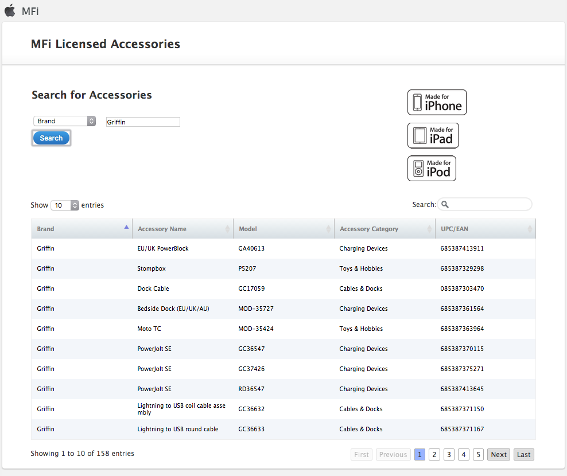Click model number MOD-35424
Screen dimensions: 567x476
pos(256,329)
